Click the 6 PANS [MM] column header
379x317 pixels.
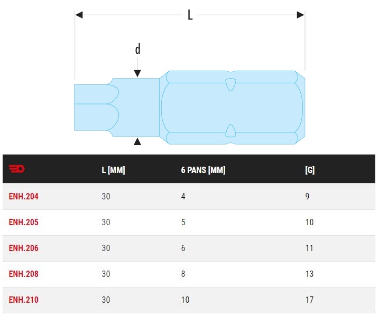(203, 170)
